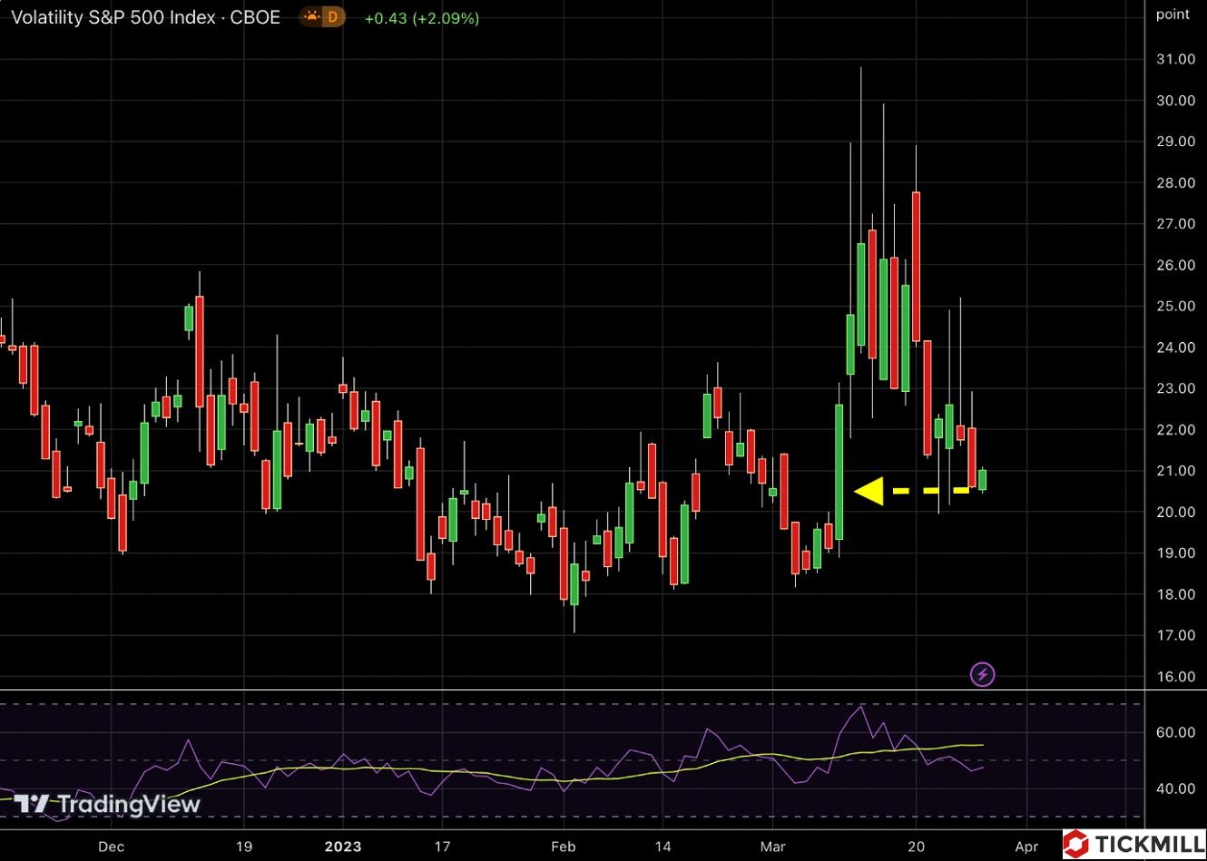Screen dimensions: 1207x861
Task: Click the 16.00 price axis label
Action: pyautogui.click(x=1175, y=676)
